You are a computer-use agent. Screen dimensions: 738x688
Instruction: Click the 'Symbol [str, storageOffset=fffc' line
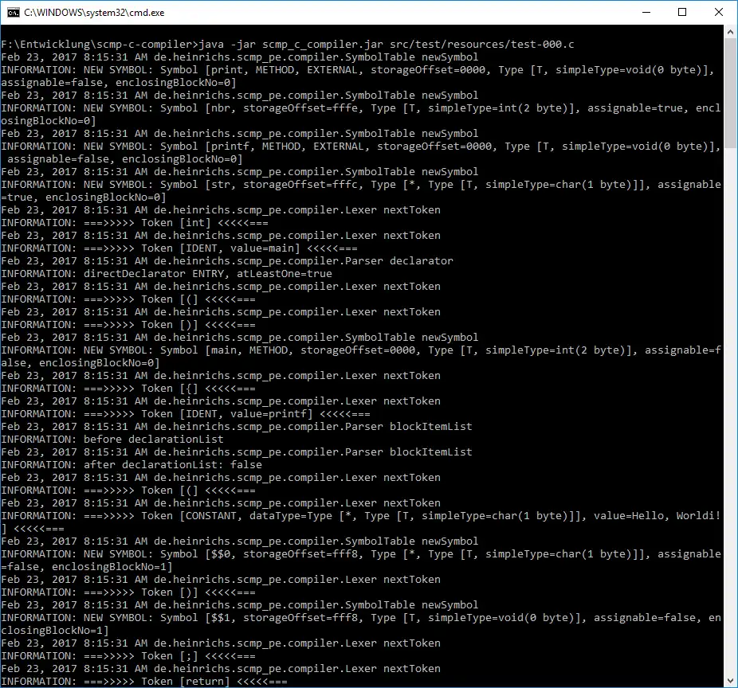click(x=361, y=185)
